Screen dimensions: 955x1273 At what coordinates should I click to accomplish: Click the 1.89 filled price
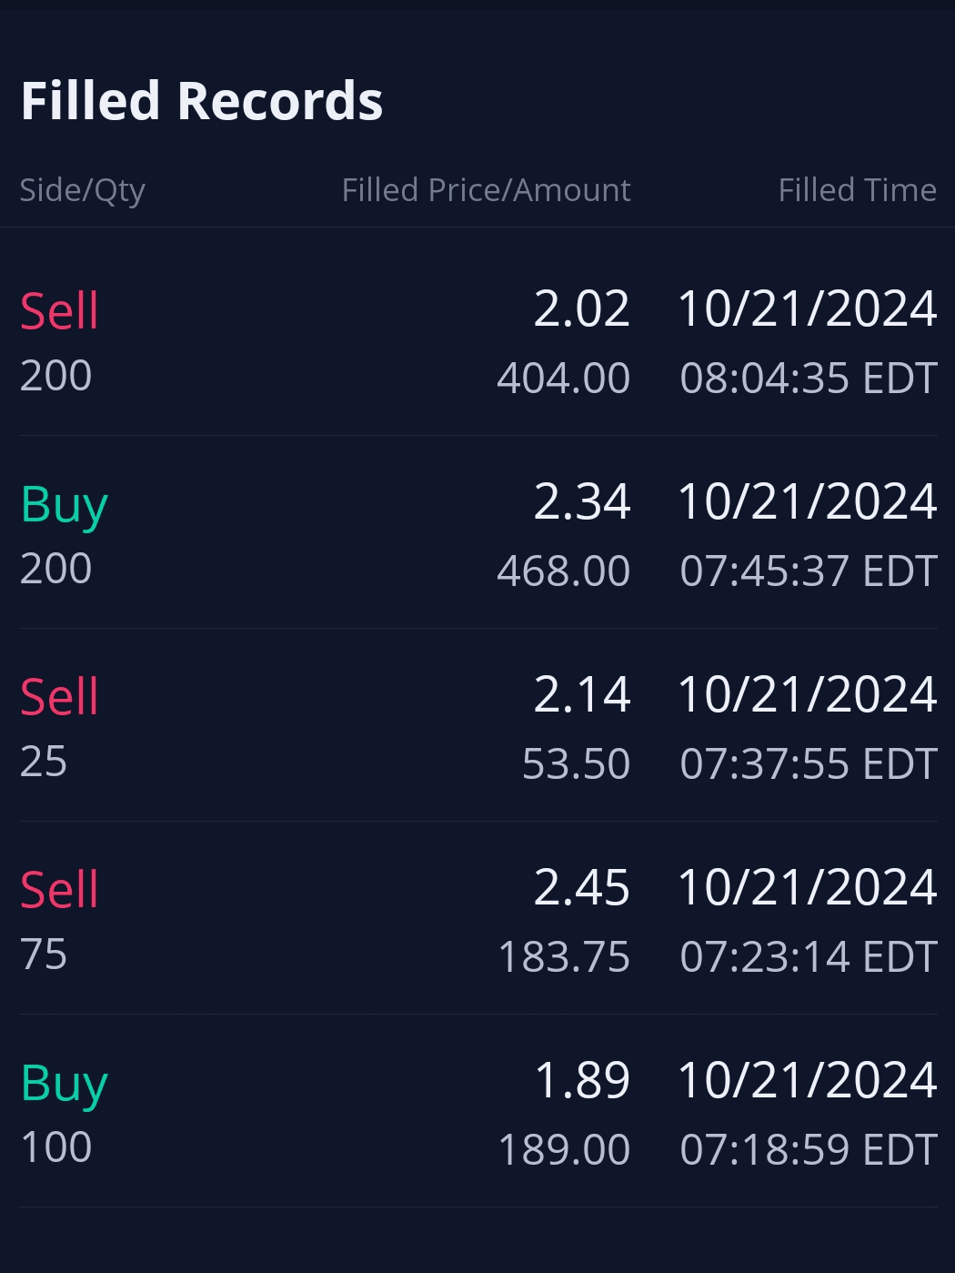click(x=582, y=1080)
